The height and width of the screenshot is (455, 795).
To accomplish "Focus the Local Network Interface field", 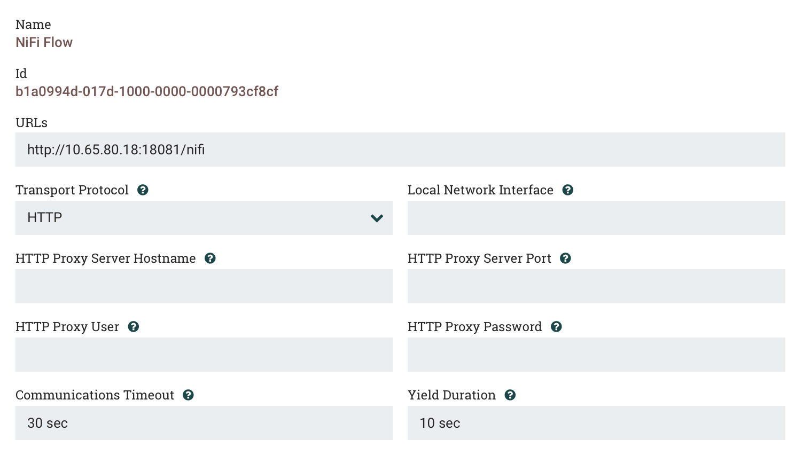I will (596, 218).
